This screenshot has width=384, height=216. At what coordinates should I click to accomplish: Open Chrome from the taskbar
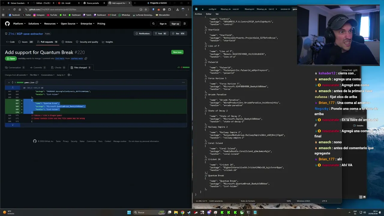tap(182, 212)
